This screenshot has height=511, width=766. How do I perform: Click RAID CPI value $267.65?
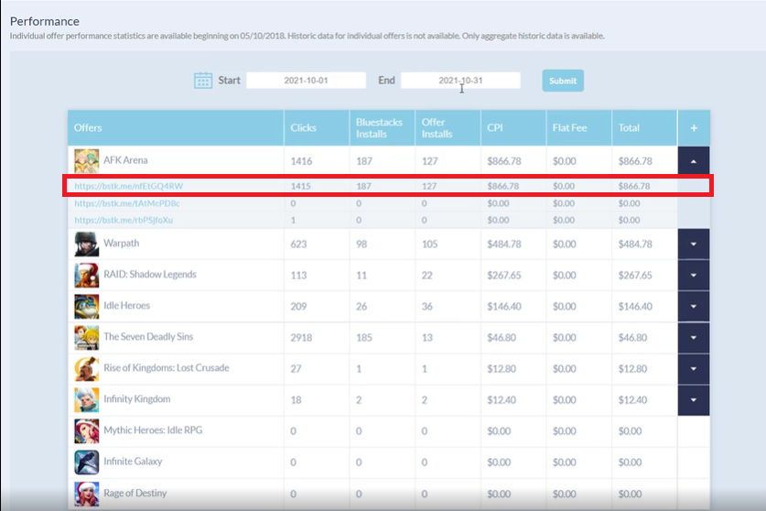504,276
